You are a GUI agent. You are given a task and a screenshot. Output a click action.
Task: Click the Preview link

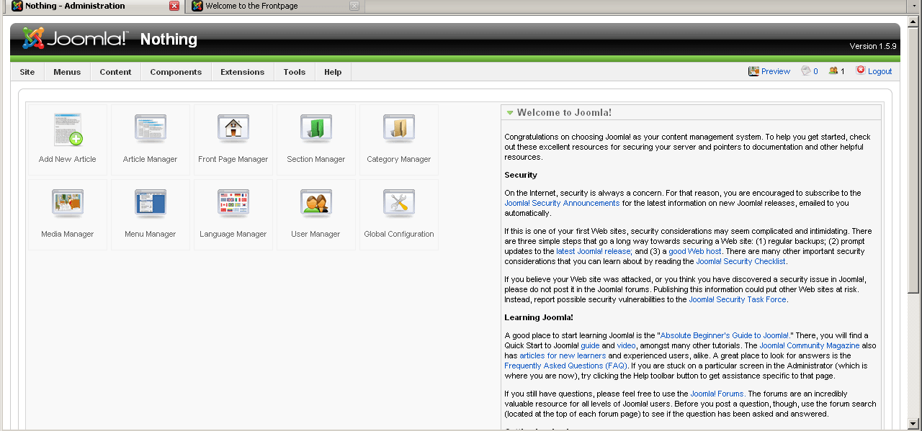tap(776, 71)
